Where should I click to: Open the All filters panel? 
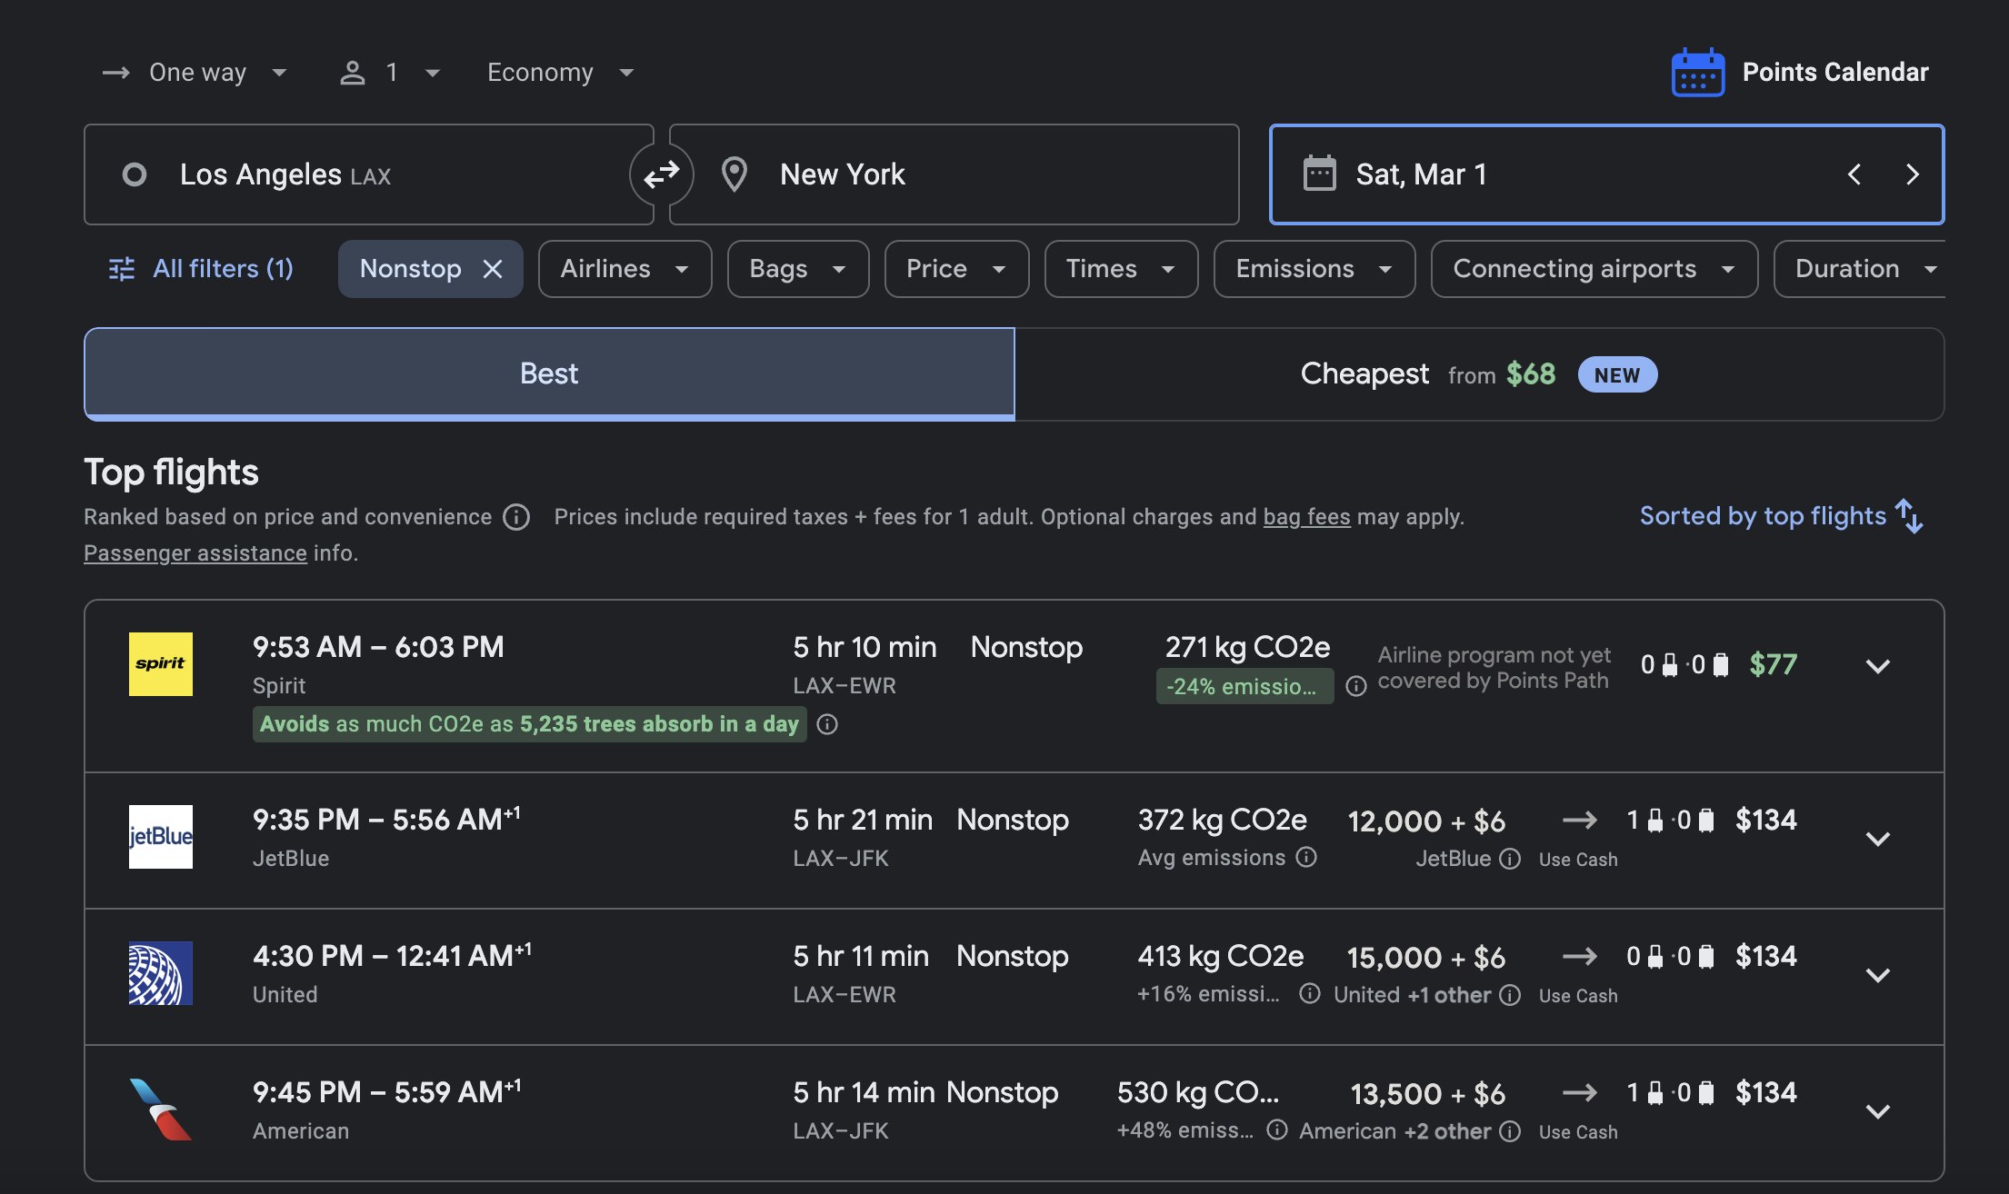click(x=201, y=269)
